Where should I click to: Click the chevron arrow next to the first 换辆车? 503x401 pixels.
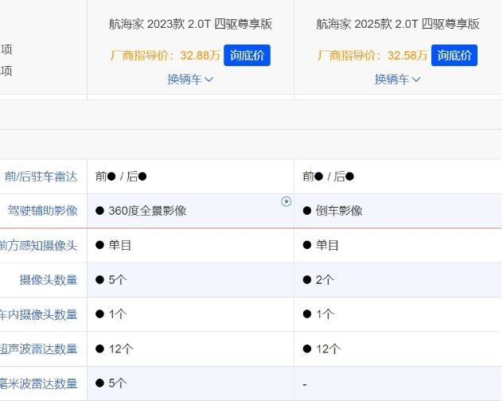(209, 80)
